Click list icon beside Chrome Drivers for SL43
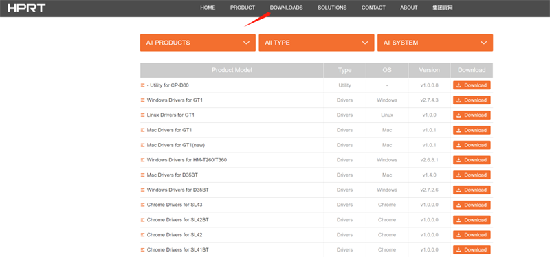The height and width of the screenshot is (257, 550). pyautogui.click(x=142, y=205)
